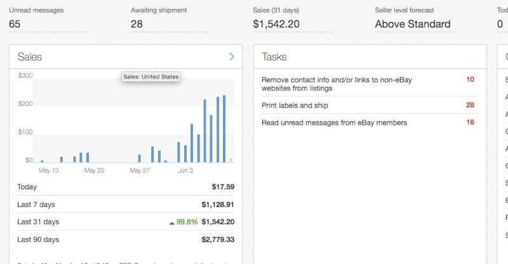The width and height of the screenshot is (508, 264).
Task: Expand the Sales panel chevron arrow
Action: coord(232,57)
